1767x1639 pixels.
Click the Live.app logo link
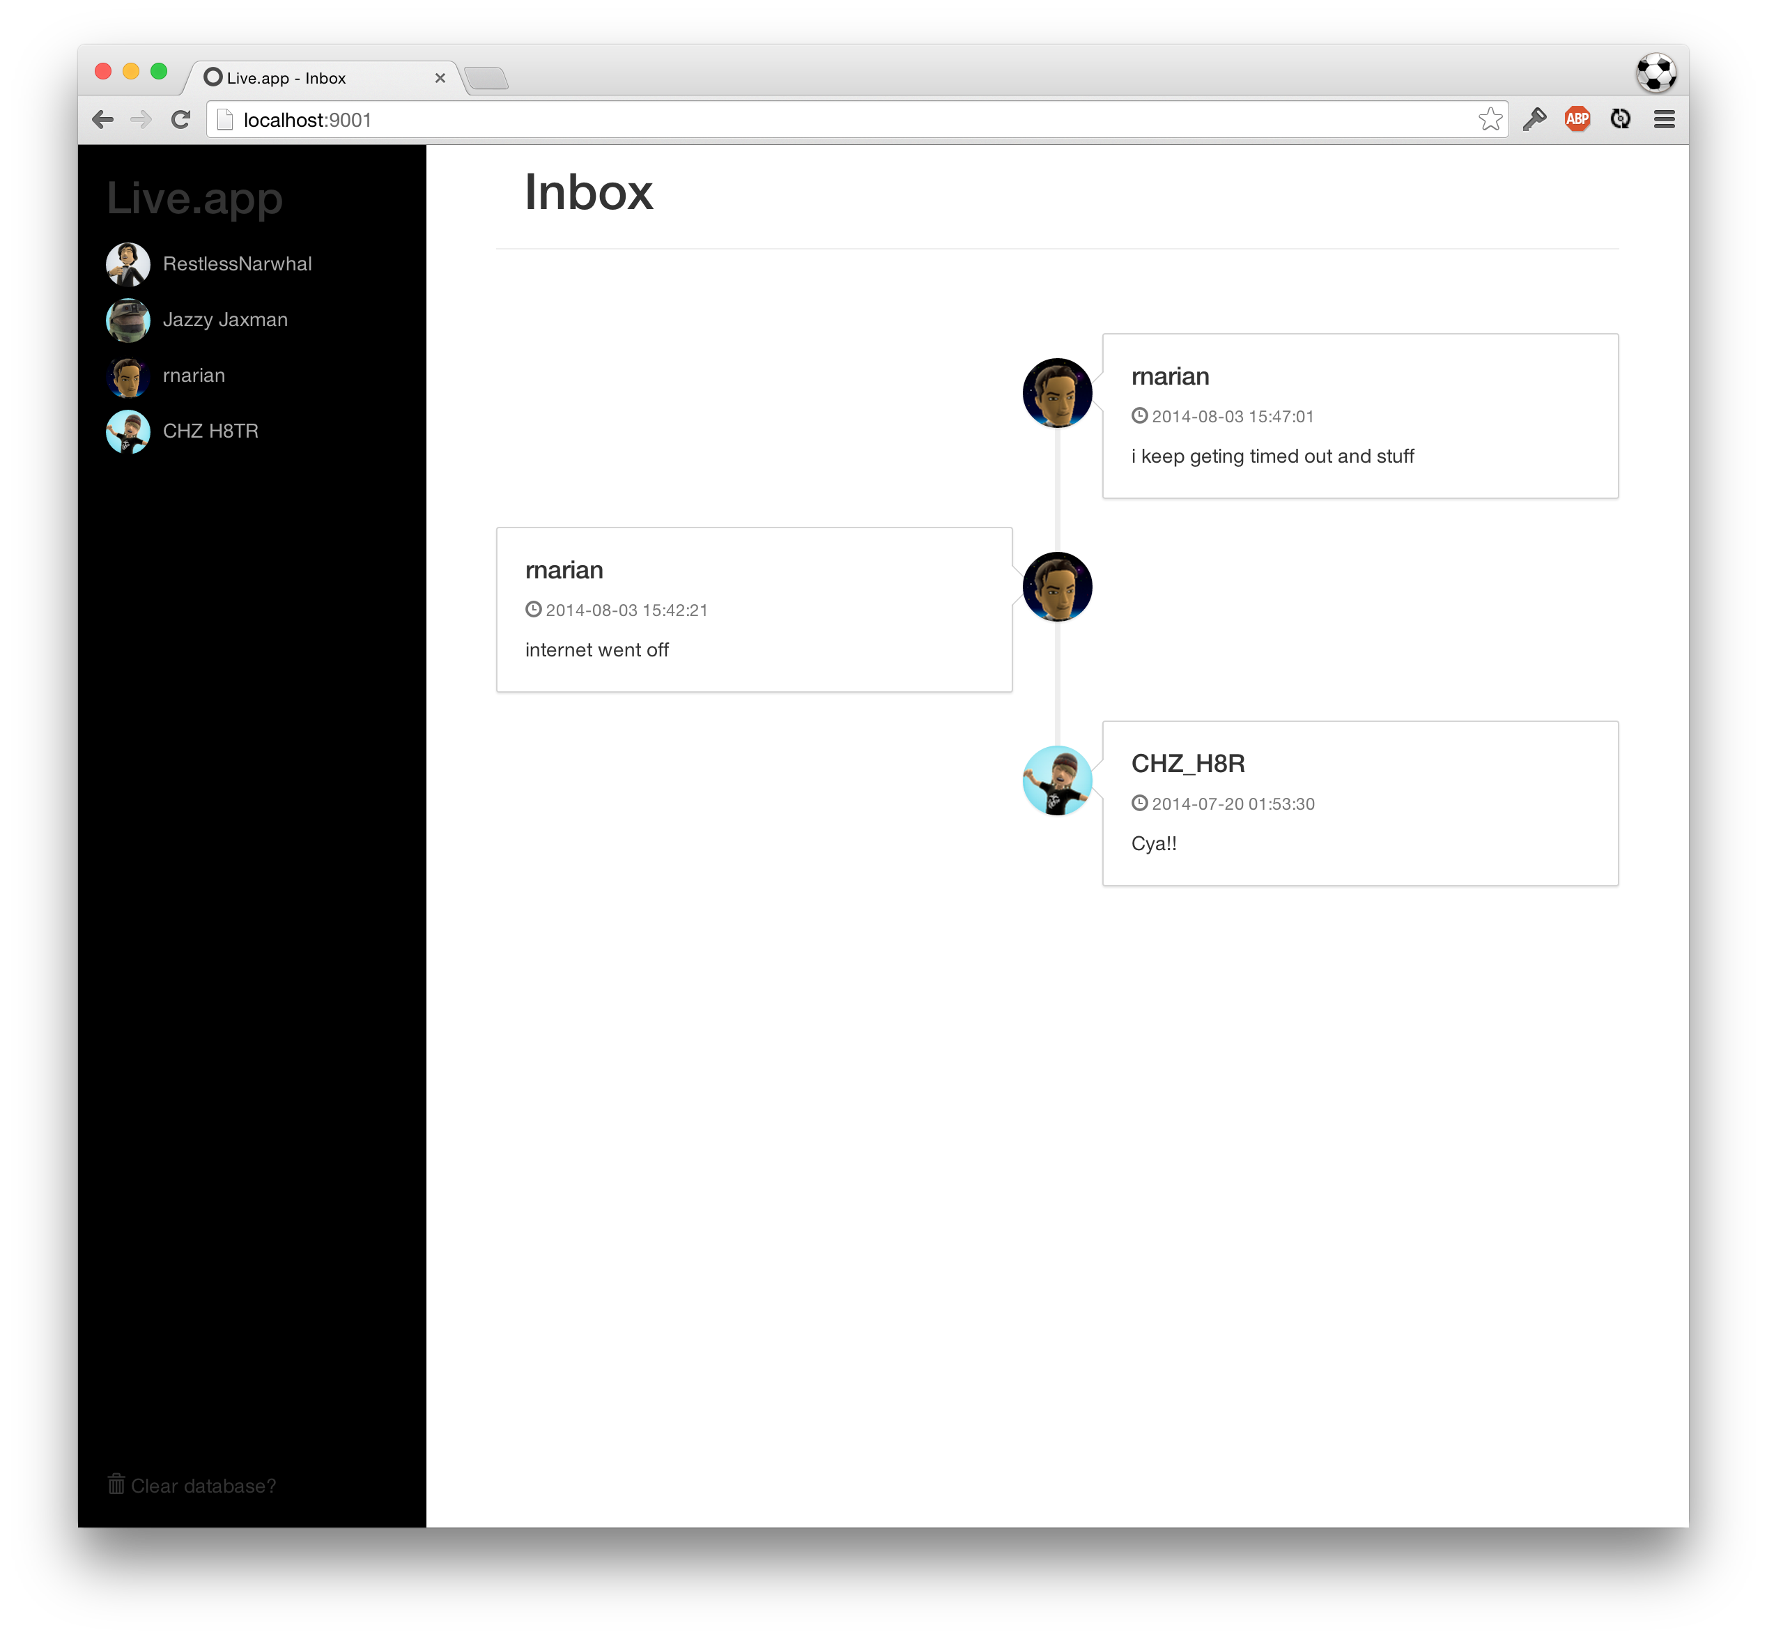[x=194, y=198]
